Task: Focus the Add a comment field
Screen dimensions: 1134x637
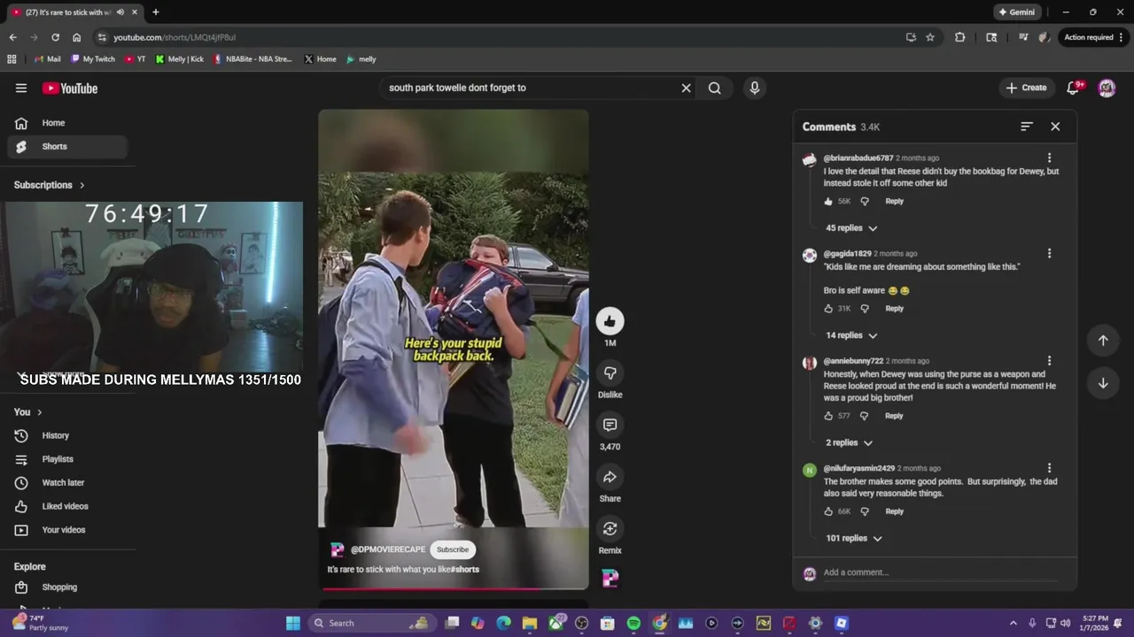Action: 939,572
